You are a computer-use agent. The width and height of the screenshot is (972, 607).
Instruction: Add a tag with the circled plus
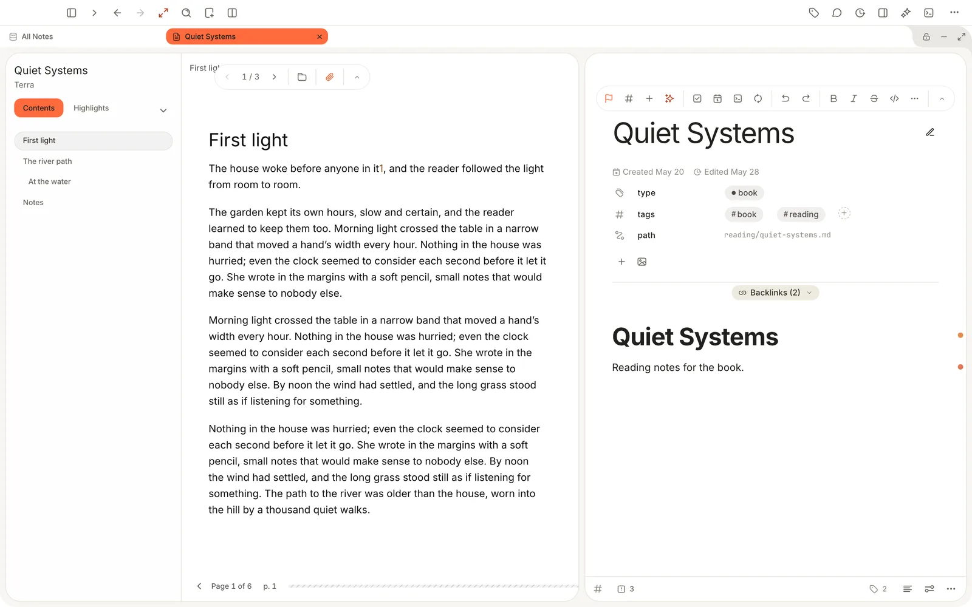click(844, 213)
